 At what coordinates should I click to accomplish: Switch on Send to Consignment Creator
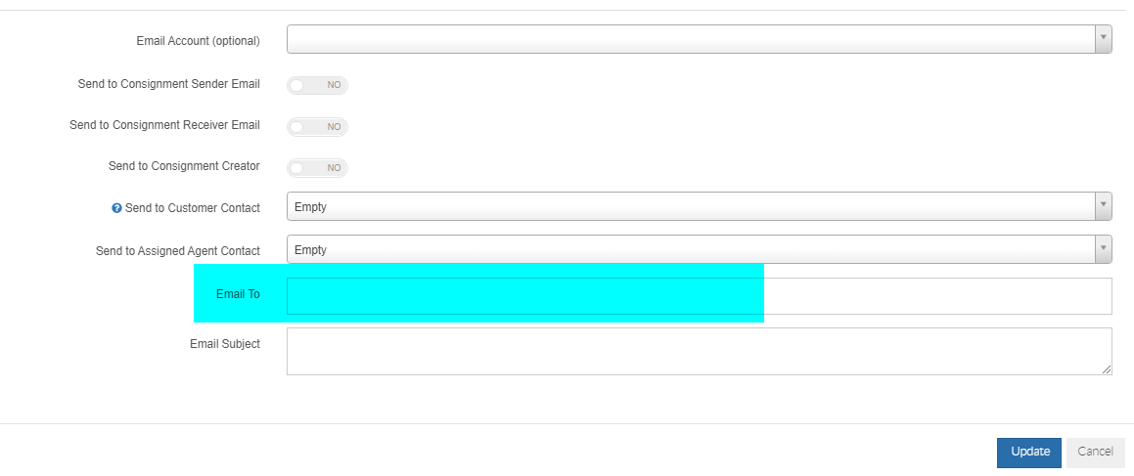tap(317, 167)
